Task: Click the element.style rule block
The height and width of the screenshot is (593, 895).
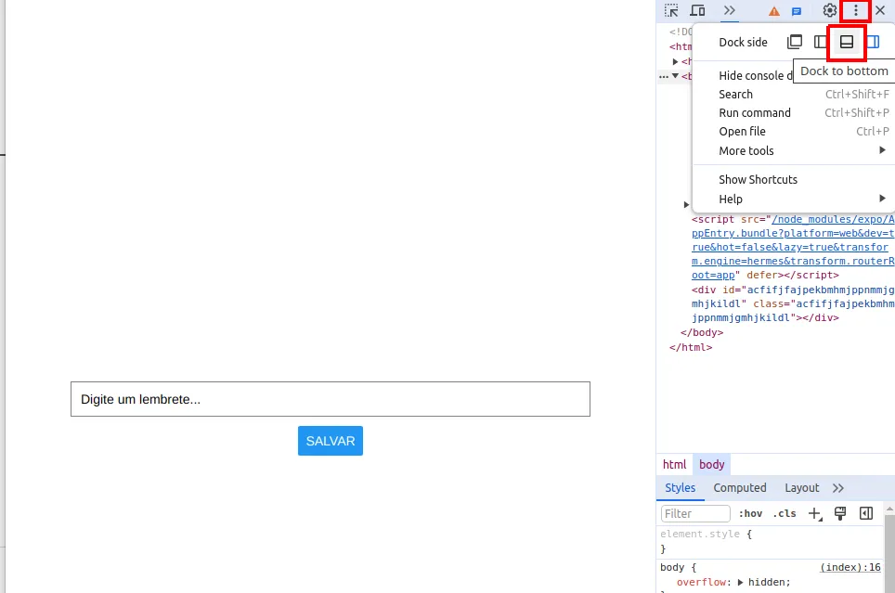Action: 770,541
